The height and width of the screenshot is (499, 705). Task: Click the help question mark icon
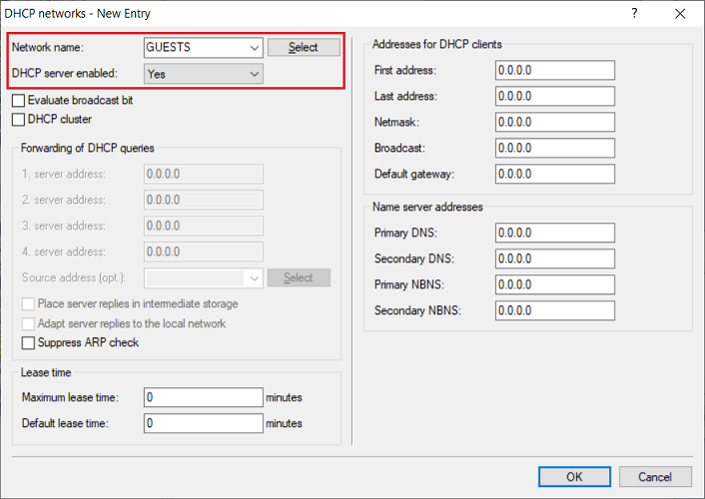[x=635, y=14]
